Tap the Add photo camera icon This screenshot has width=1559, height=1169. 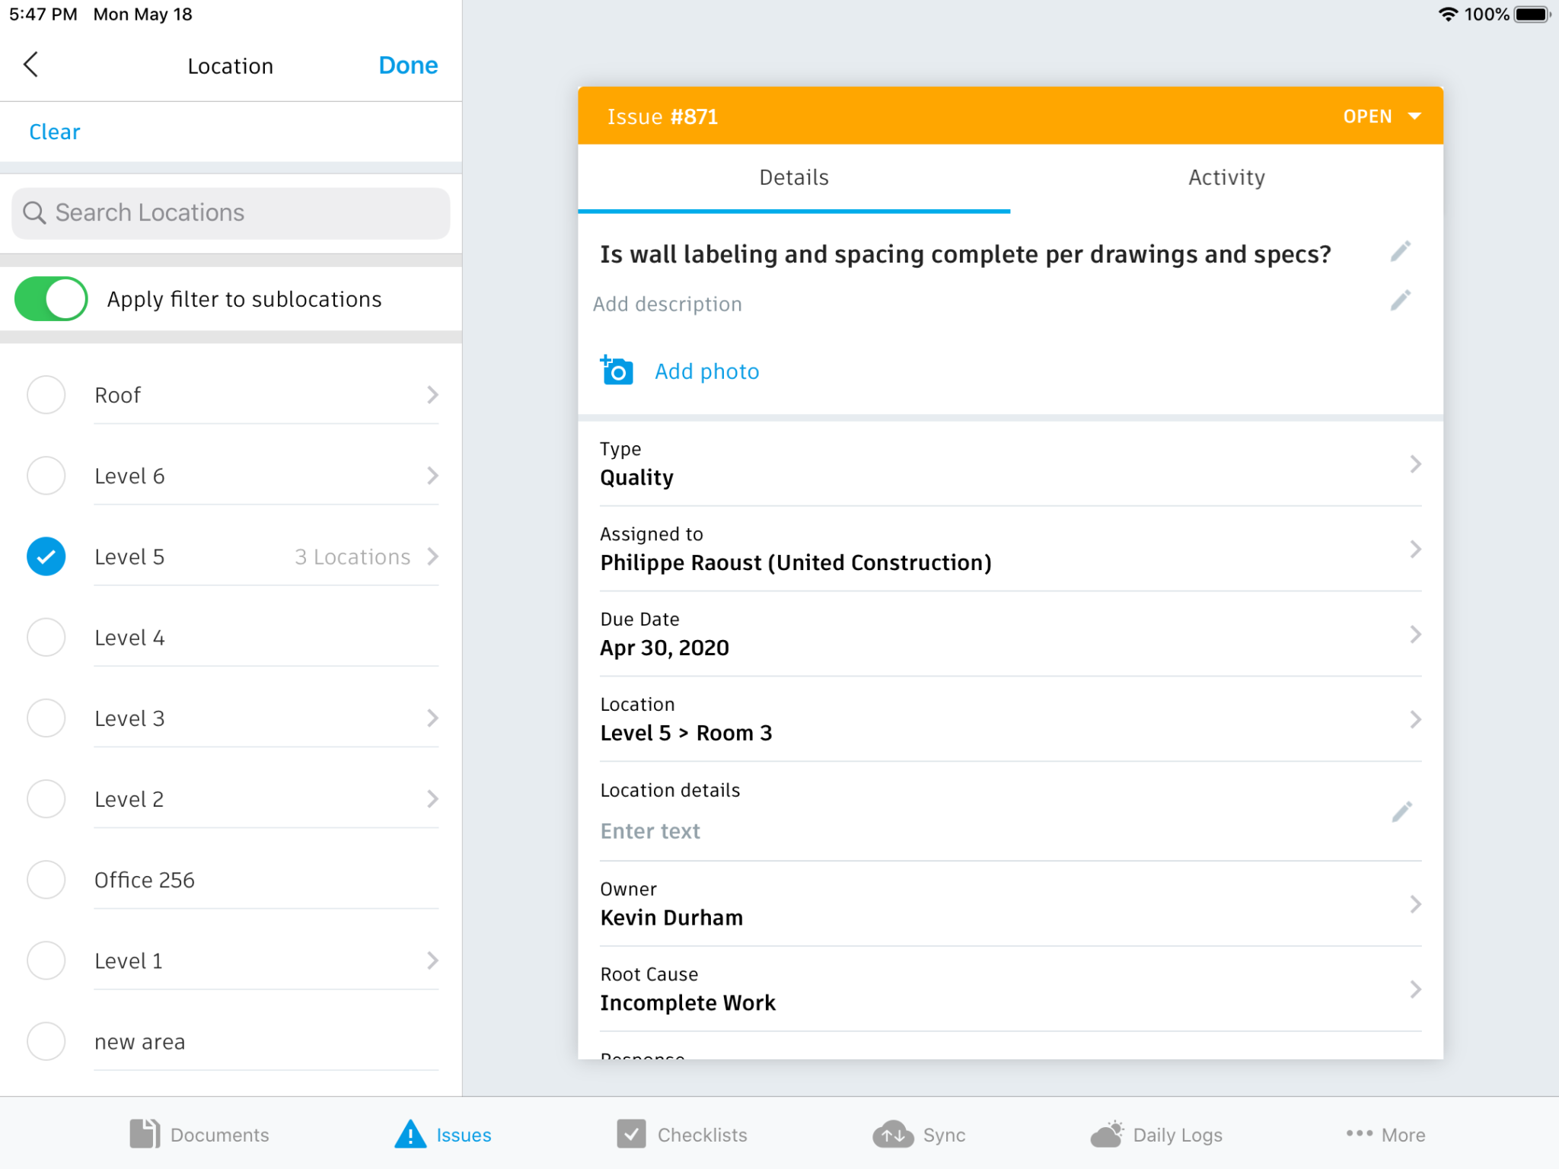click(x=615, y=371)
